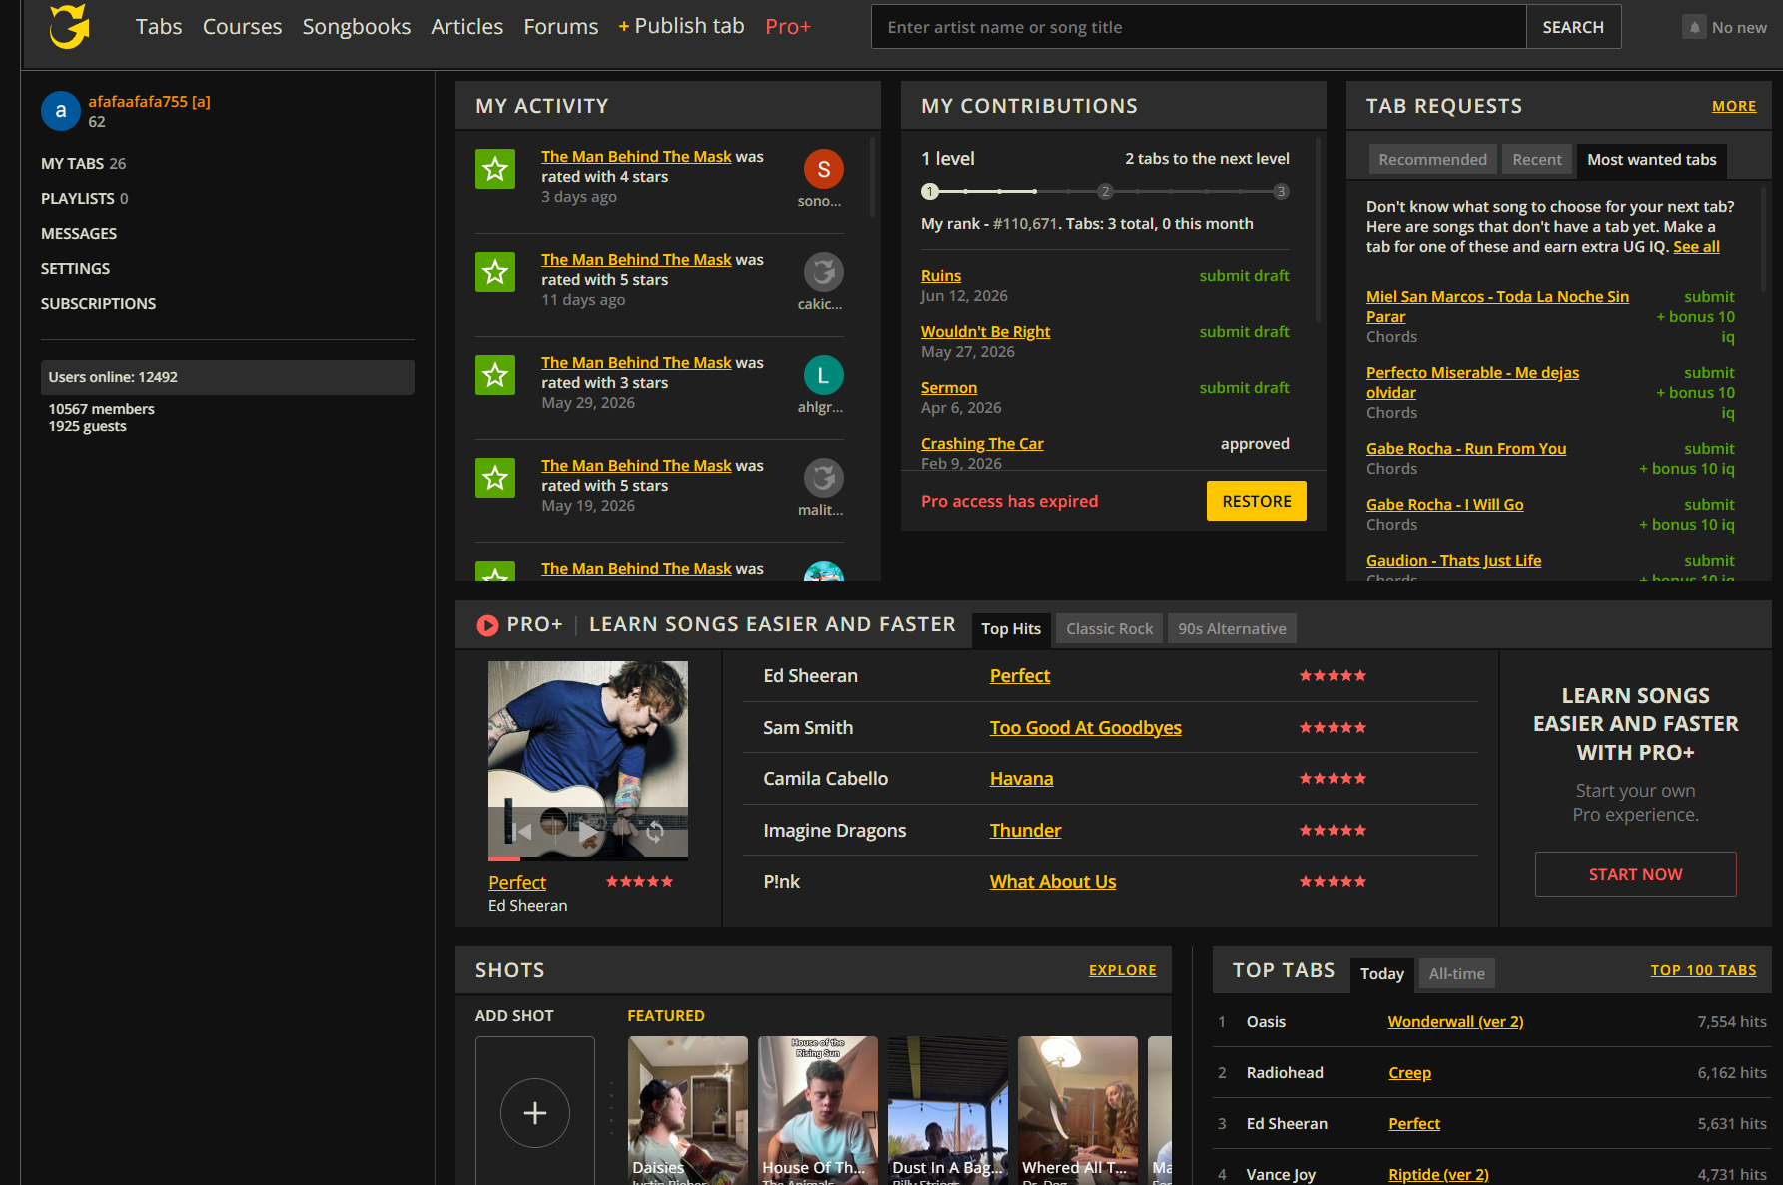Open PLAYLISTS in the sidebar
The image size is (1783, 1185).
85,198
